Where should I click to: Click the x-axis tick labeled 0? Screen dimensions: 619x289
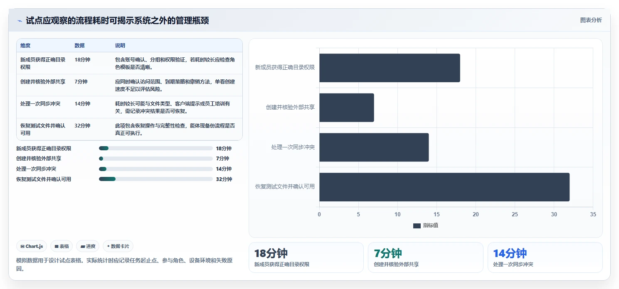tap(319, 214)
